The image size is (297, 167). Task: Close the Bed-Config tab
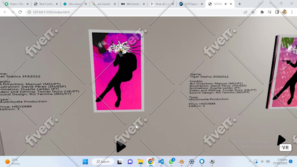[x=57, y=4]
